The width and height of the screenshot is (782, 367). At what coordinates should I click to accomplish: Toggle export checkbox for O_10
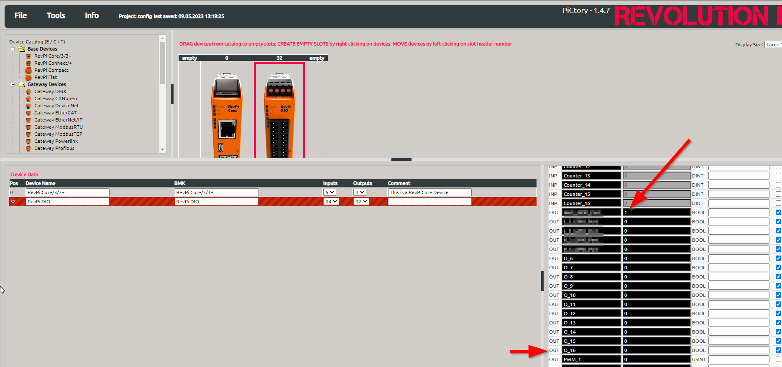(778, 295)
